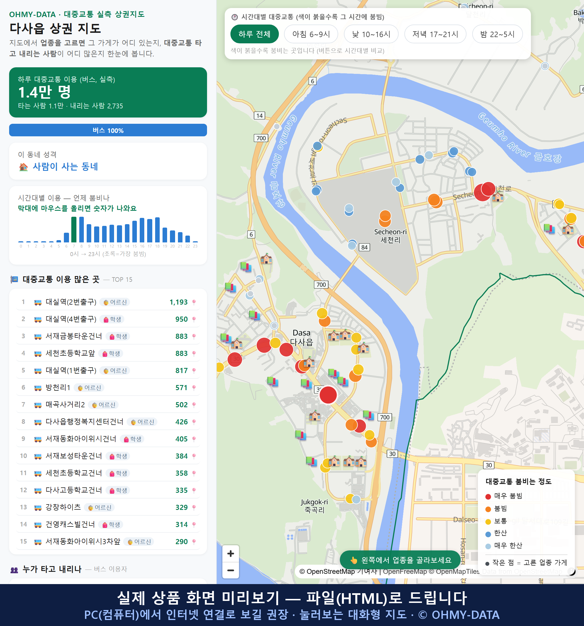Screen dimensions: 584x626
Task: Locate 대실역(2번출구) via its pin icon
Action: (194, 302)
